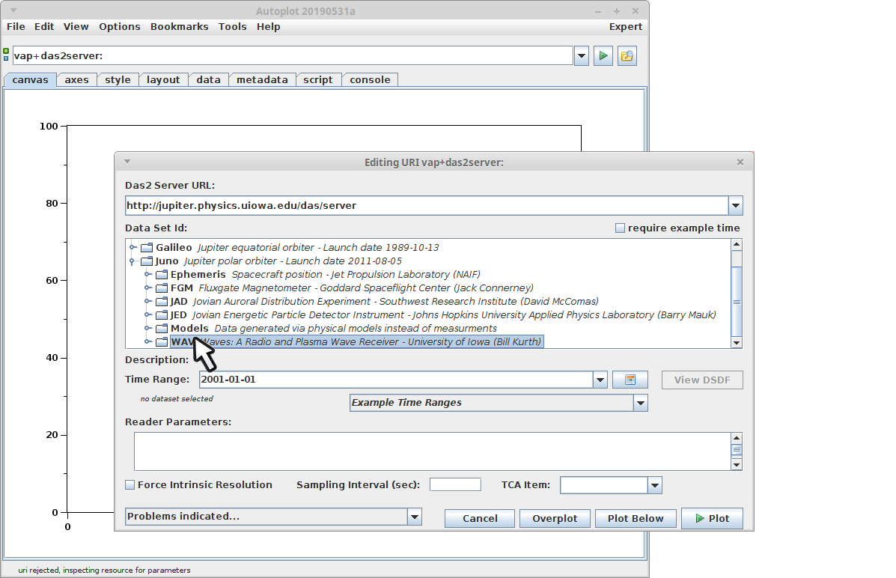Viewport: 896px width, 578px height.
Task: Click into the Reader Parameters text area
Action: tap(433, 451)
